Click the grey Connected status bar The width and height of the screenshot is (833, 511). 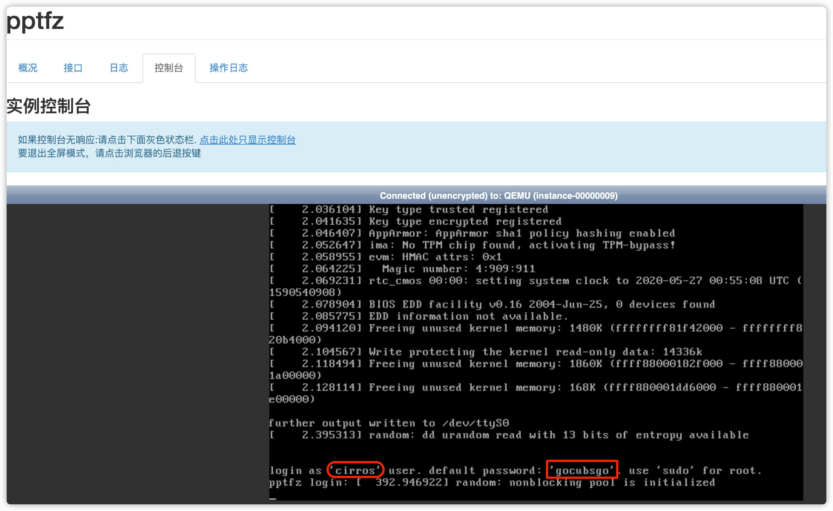coord(416,195)
